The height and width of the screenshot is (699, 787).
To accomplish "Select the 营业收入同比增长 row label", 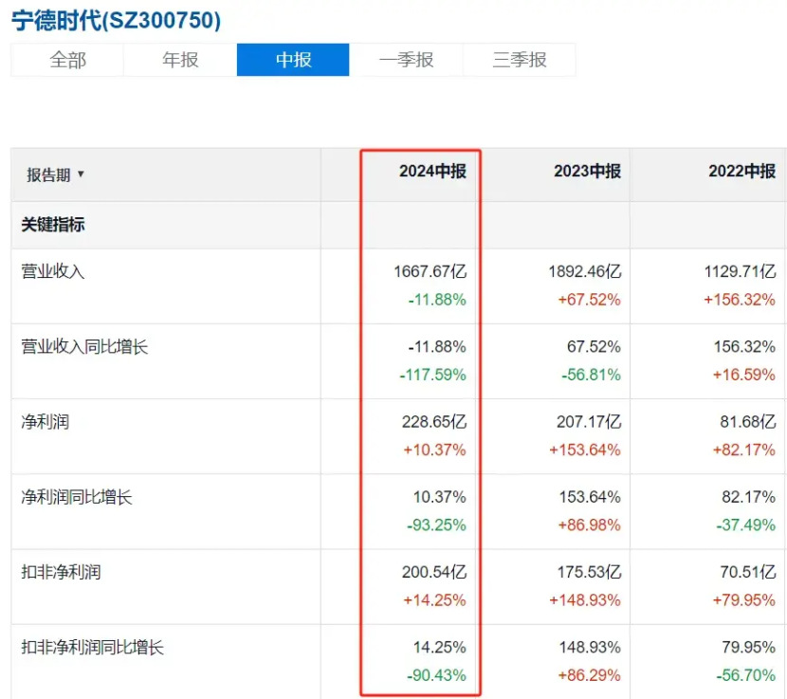I will [85, 347].
